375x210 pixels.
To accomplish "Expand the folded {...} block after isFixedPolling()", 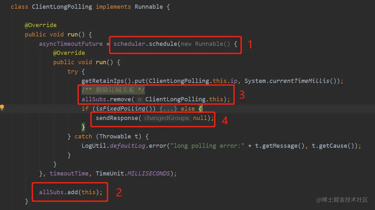I will pos(168,109).
